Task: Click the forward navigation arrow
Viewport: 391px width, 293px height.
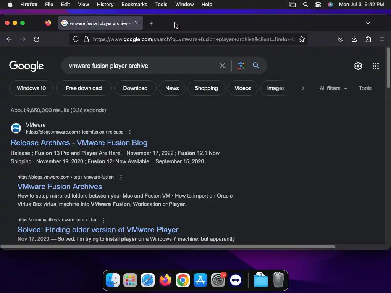Action: [23, 39]
